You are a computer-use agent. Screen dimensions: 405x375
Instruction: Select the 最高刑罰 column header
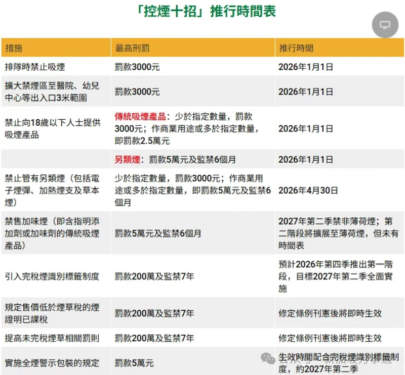pos(132,48)
